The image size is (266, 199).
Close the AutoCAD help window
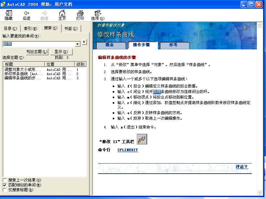[x=259, y=5]
